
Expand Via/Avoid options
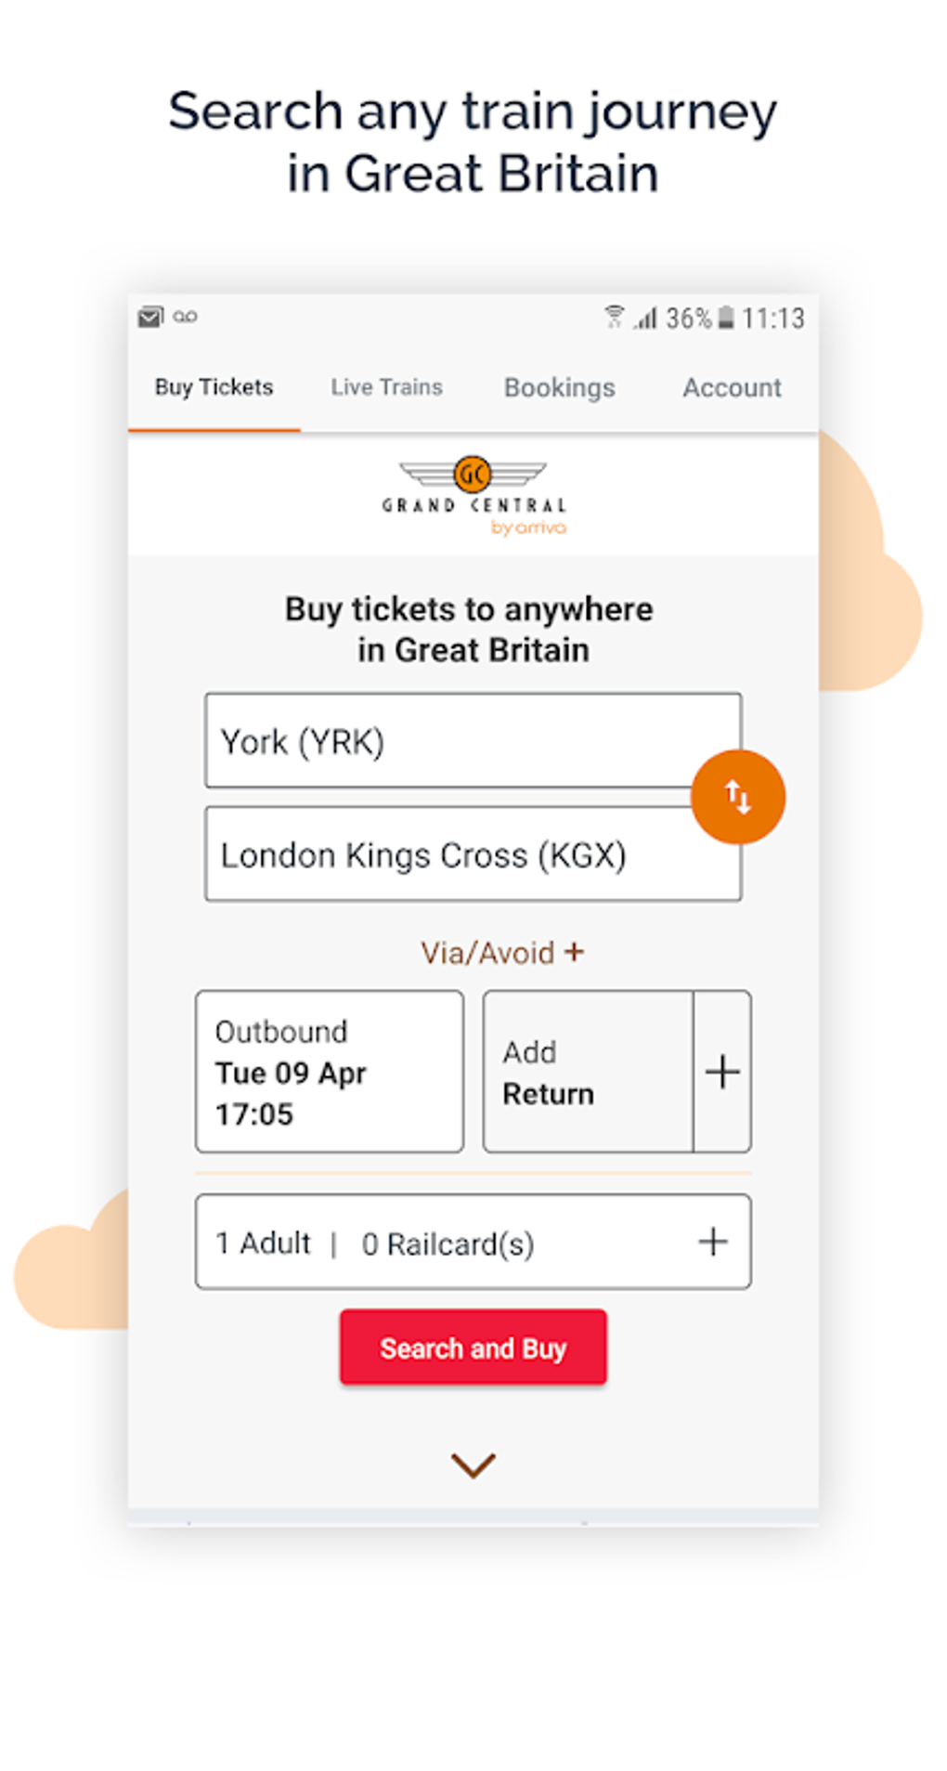click(x=501, y=952)
